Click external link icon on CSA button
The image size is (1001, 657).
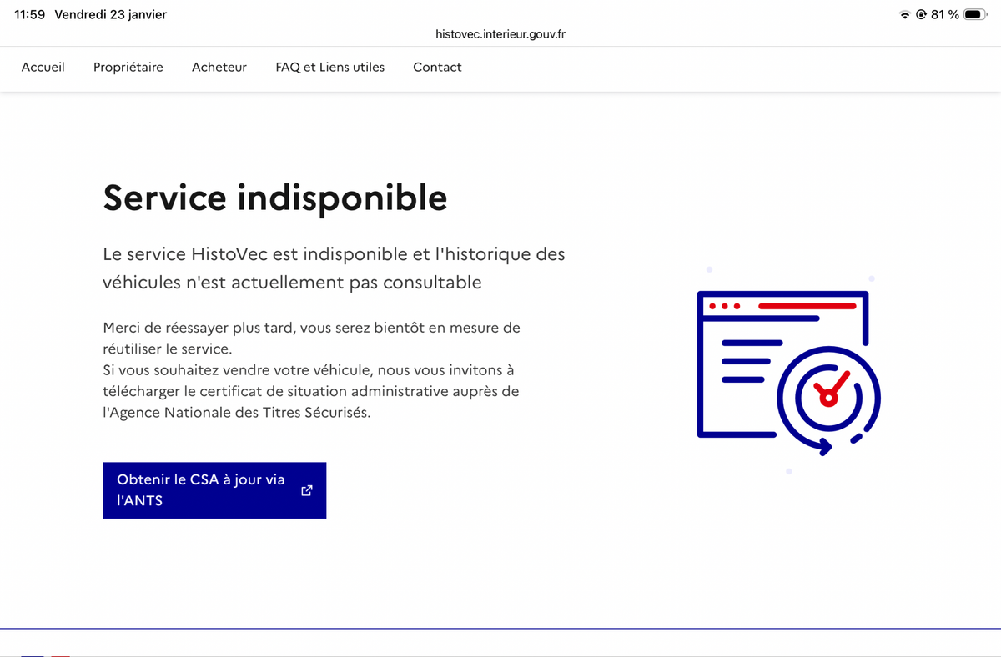coord(306,490)
